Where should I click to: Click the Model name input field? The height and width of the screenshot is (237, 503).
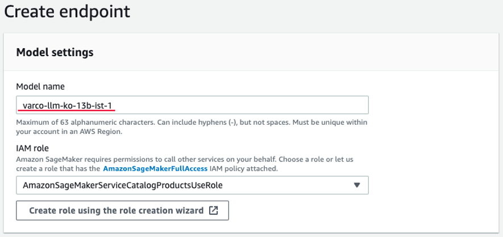click(192, 105)
